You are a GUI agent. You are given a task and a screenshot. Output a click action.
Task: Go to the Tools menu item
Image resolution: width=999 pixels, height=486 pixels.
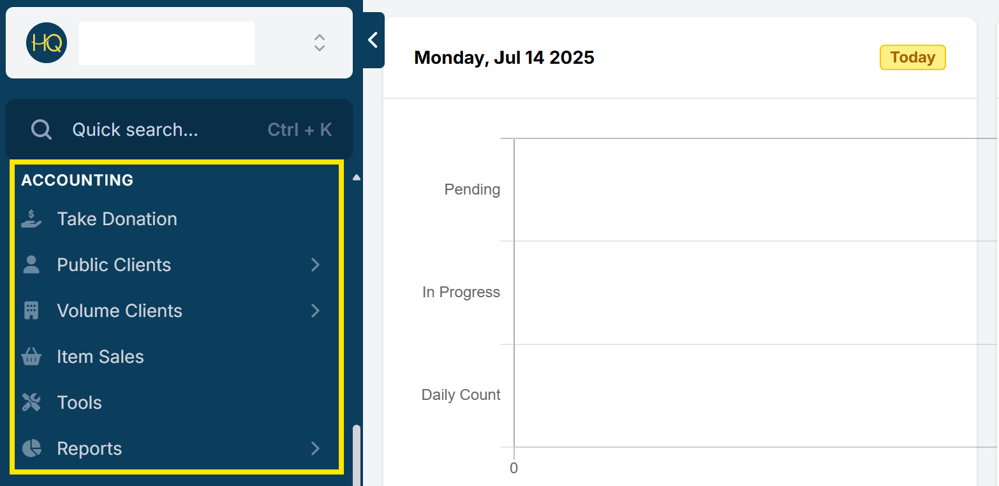coord(79,402)
